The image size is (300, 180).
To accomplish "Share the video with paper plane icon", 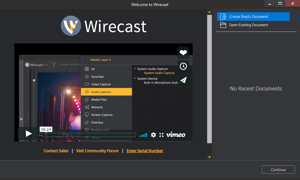I will [x=183, y=80].
